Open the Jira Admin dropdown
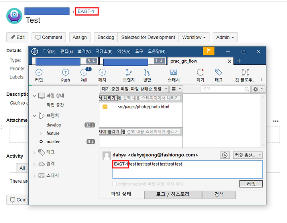 (x=225, y=37)
